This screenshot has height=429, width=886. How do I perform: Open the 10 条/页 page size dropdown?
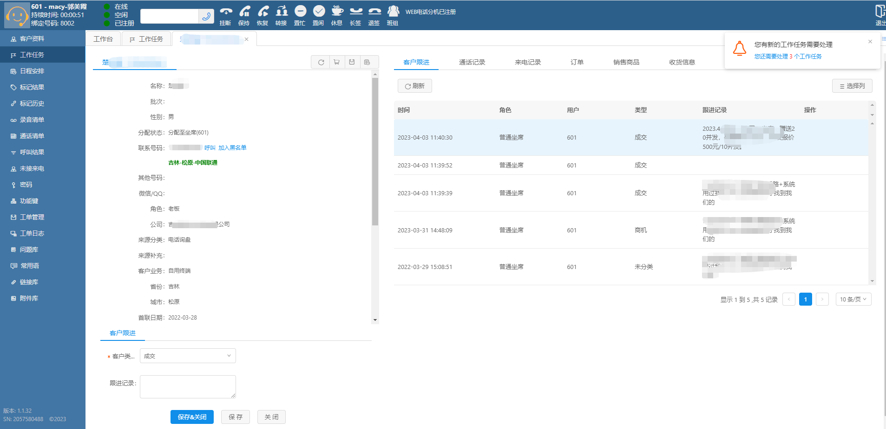pyautogui.click(x=853, y=300)
